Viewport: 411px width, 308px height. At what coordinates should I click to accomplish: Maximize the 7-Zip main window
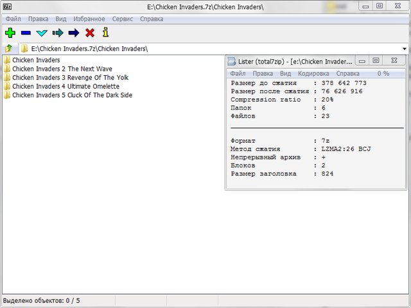pos(380,6)
